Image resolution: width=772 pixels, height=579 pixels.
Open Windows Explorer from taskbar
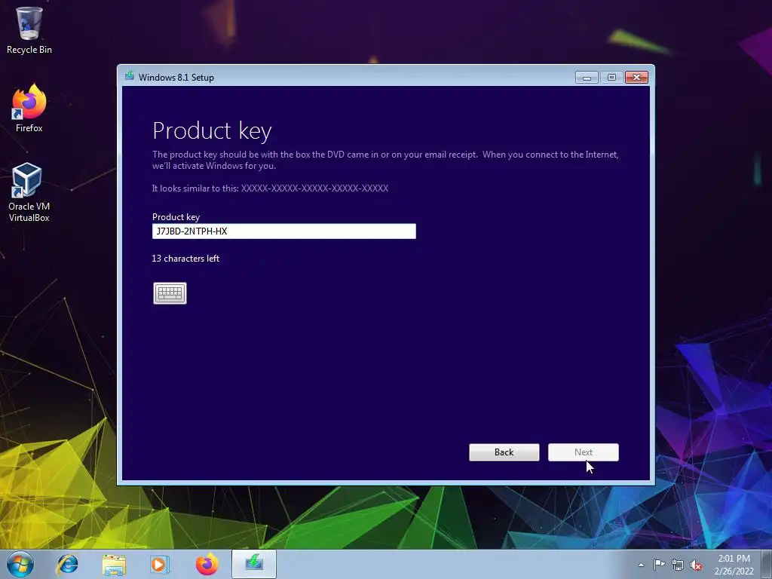click(x=114, y=564)
